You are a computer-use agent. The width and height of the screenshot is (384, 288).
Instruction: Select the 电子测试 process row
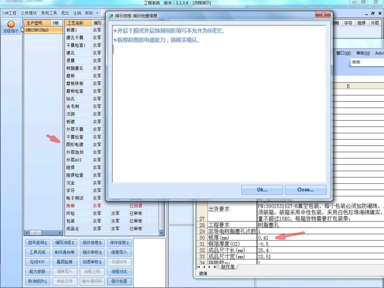coord(85,198)
